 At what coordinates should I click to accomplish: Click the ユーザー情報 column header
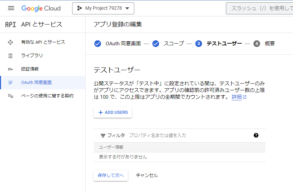click(111, 147)
